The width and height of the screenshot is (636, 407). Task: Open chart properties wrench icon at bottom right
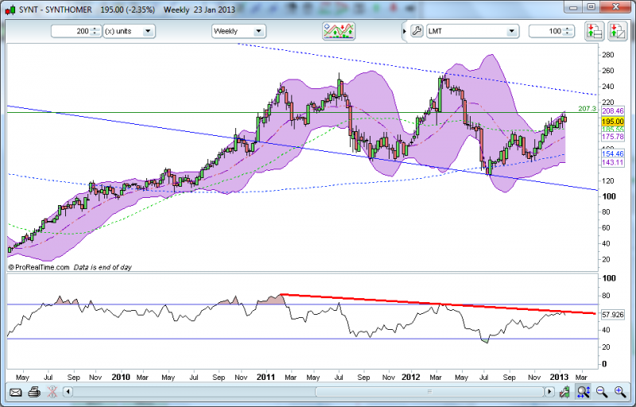pos(564,392)
